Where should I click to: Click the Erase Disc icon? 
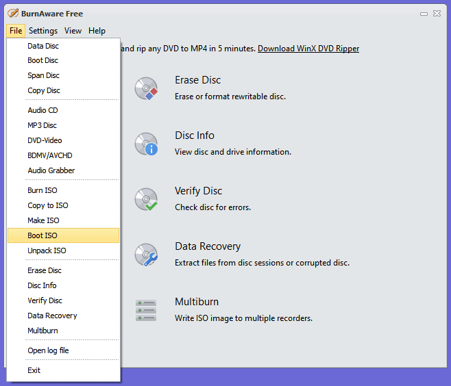coord(146,88)
